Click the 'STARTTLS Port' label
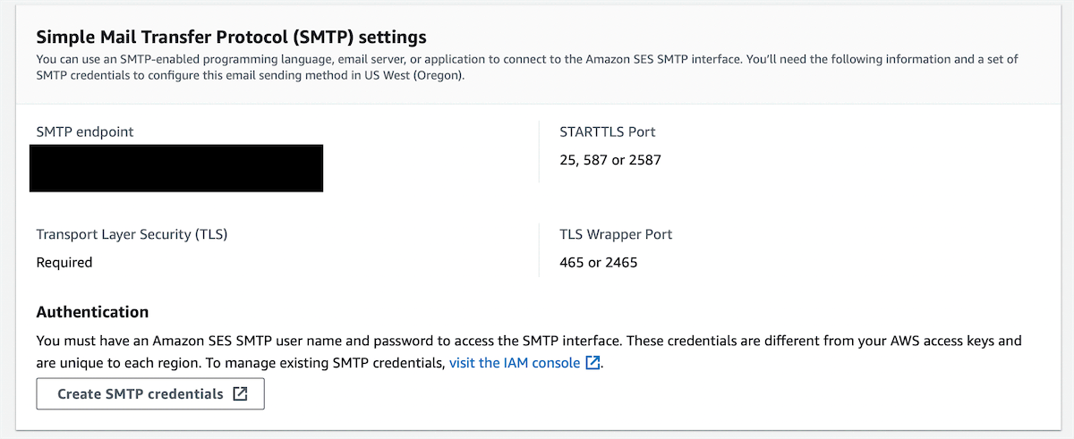 607,131
